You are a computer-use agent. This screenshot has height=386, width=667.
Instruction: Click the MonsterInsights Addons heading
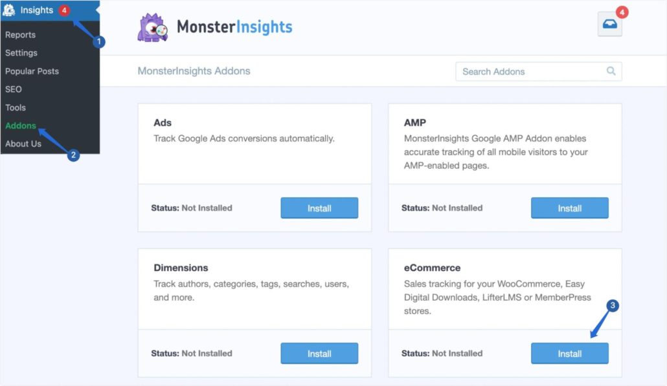pos(194,71)
